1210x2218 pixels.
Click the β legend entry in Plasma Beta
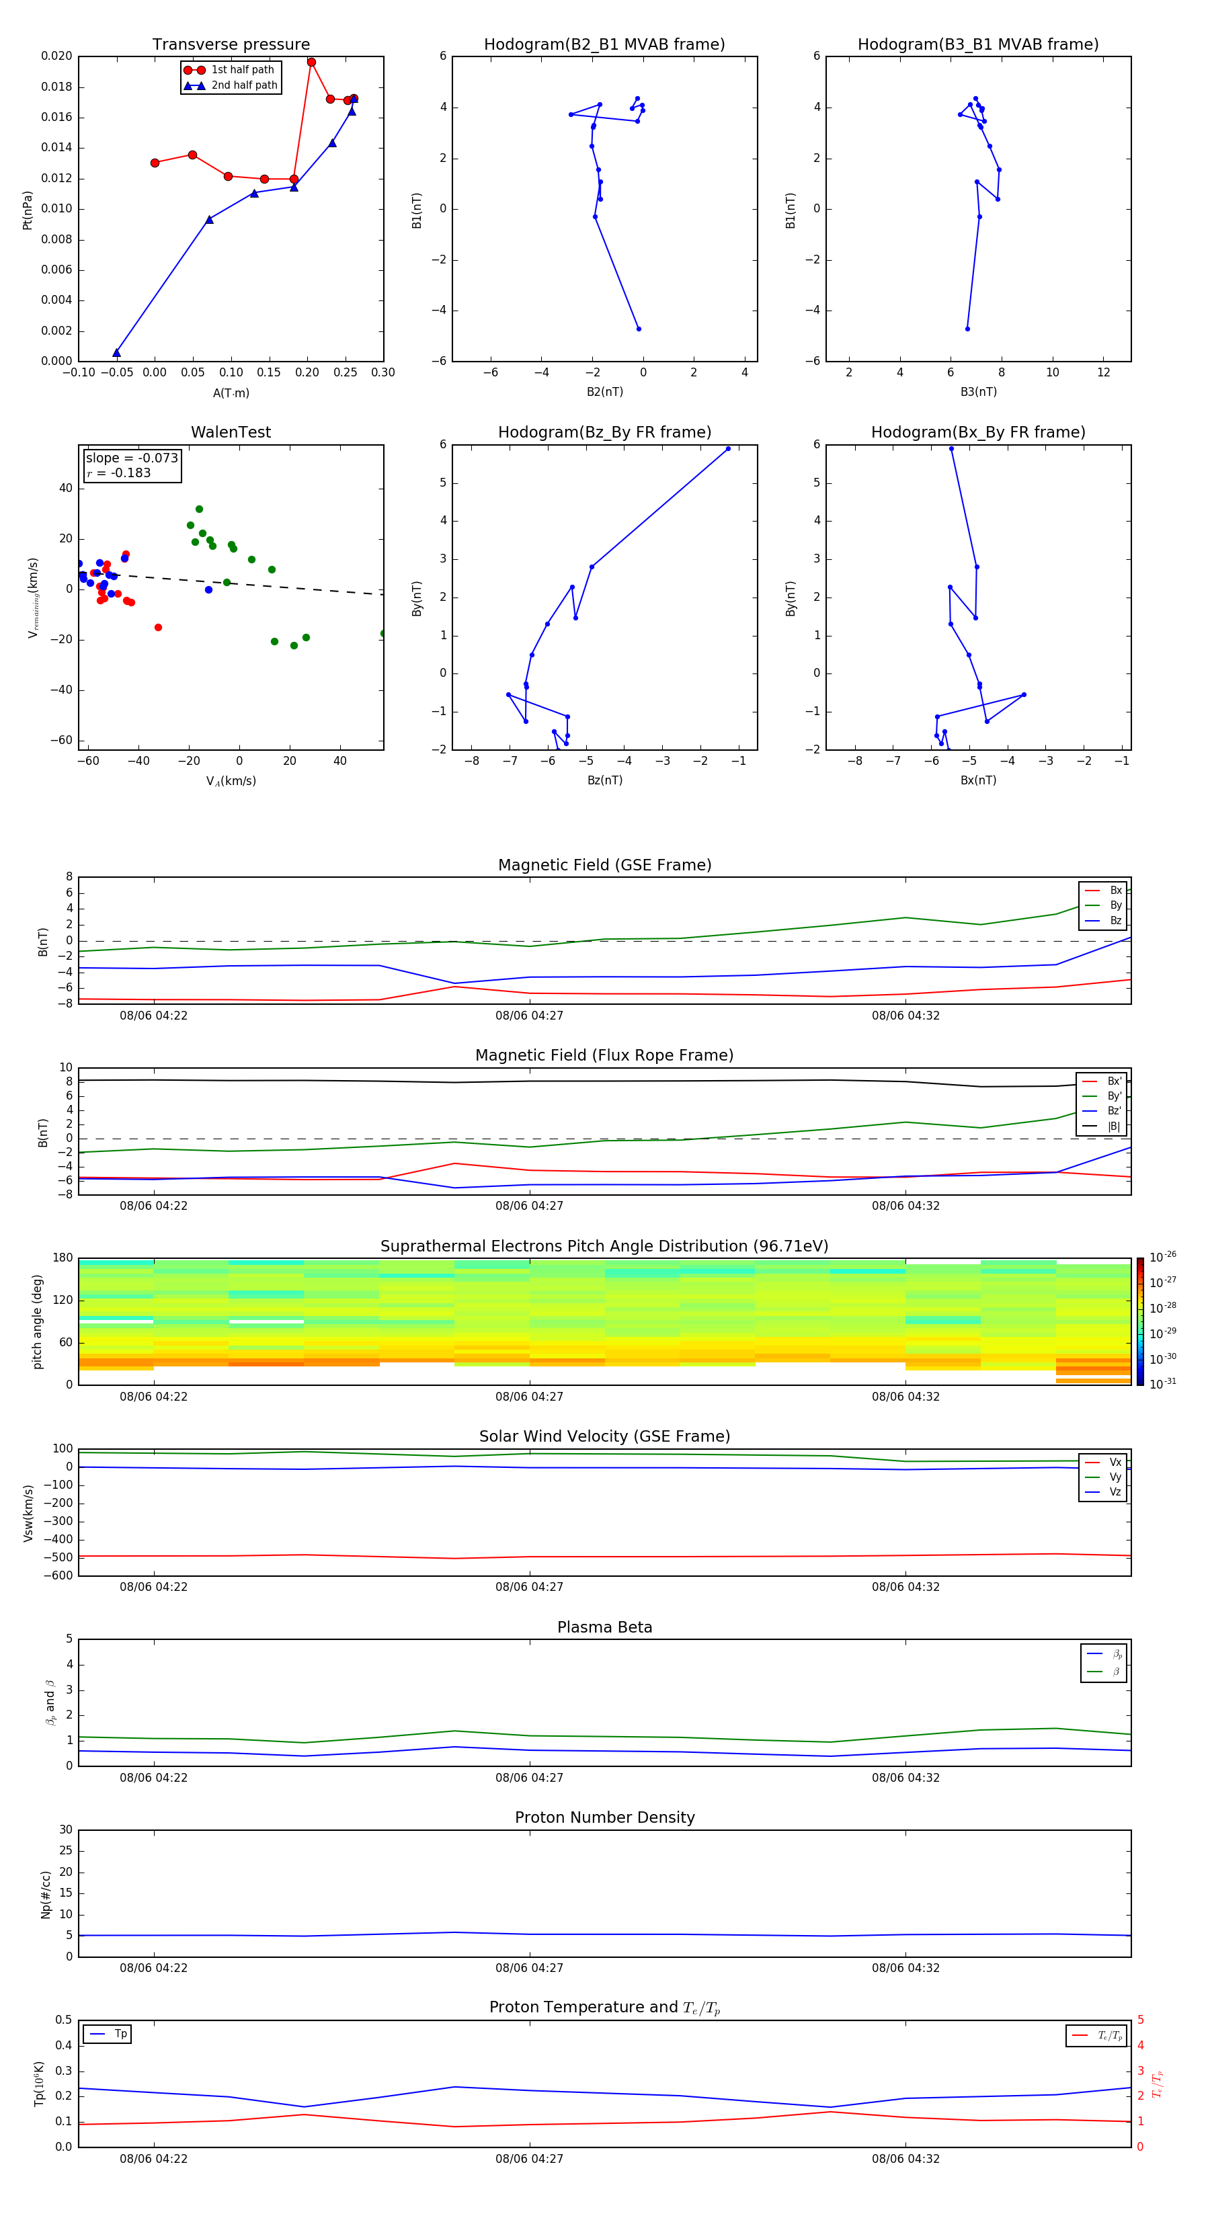click(1104, 1672)
